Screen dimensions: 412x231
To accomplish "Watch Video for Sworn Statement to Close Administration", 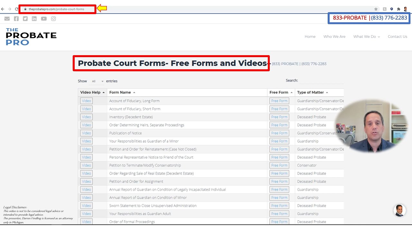I will [86, 206].
